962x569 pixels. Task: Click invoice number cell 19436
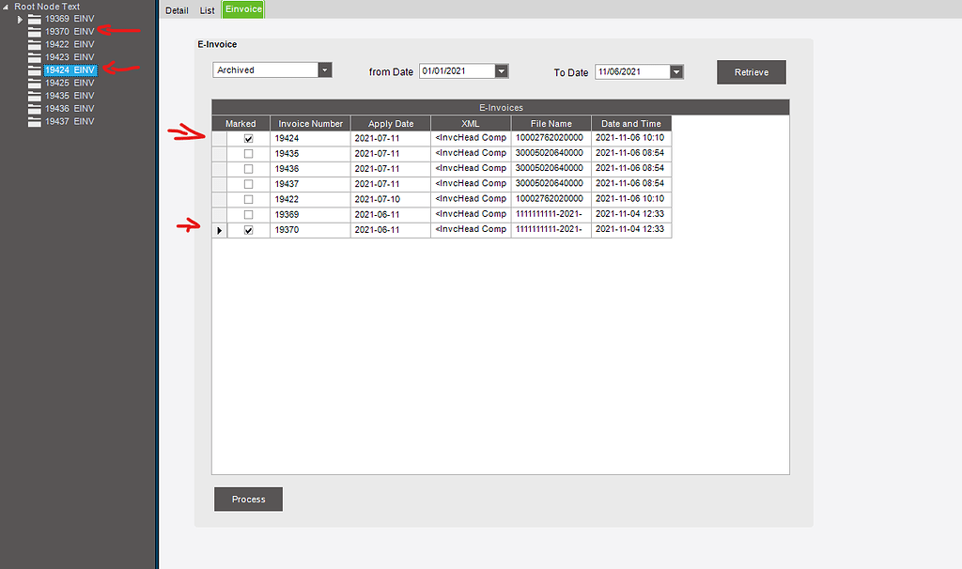tap(310, 169)
